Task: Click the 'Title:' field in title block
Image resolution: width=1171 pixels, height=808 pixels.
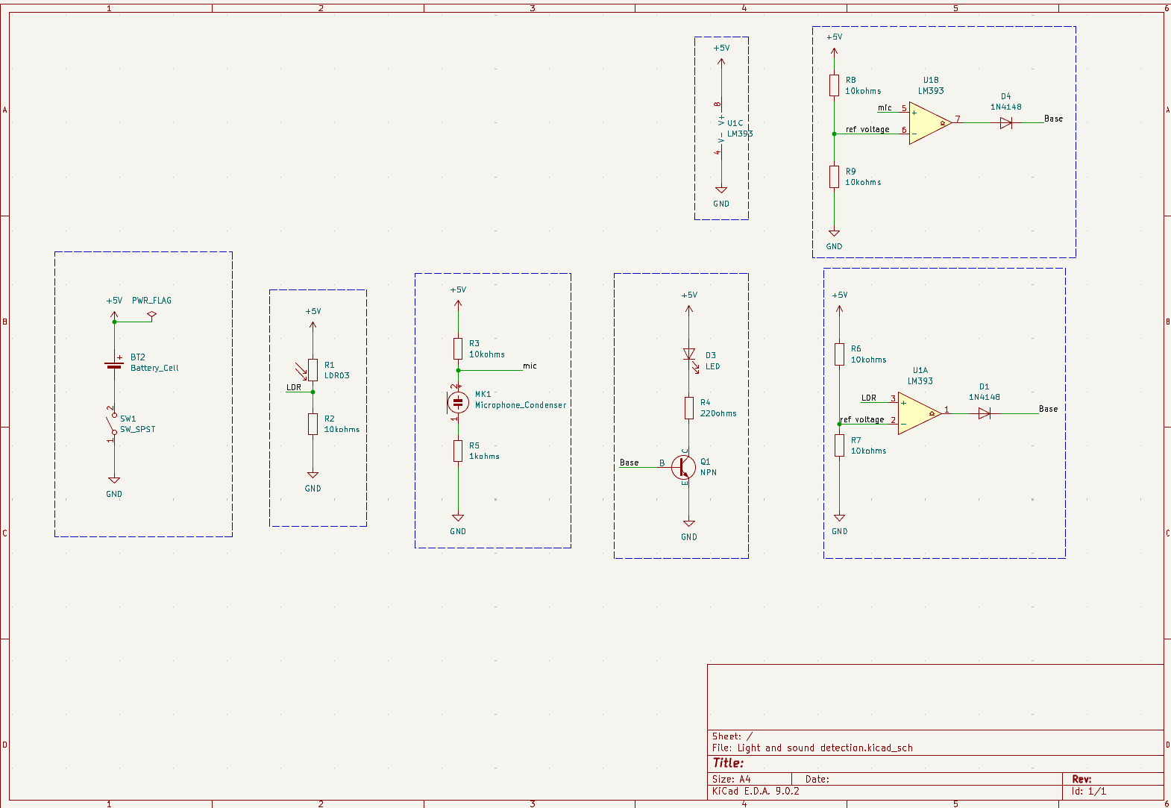Action: (x=728, y=762)
